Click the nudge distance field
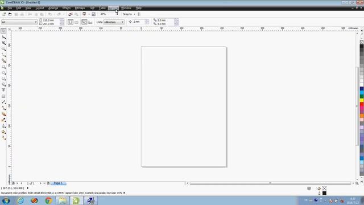Screen dimensions: 364x205 (x=139, y=22)
